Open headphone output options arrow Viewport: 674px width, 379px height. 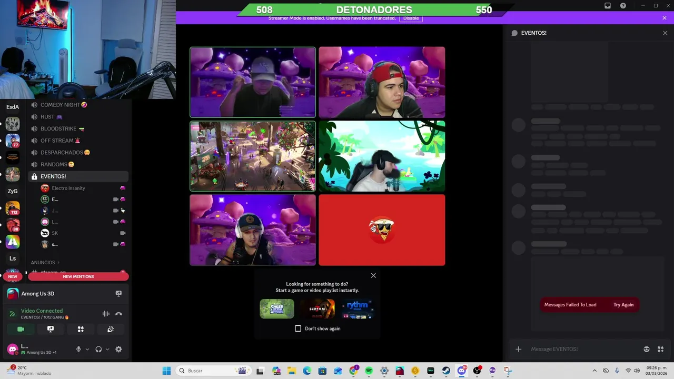coord(107,349)
